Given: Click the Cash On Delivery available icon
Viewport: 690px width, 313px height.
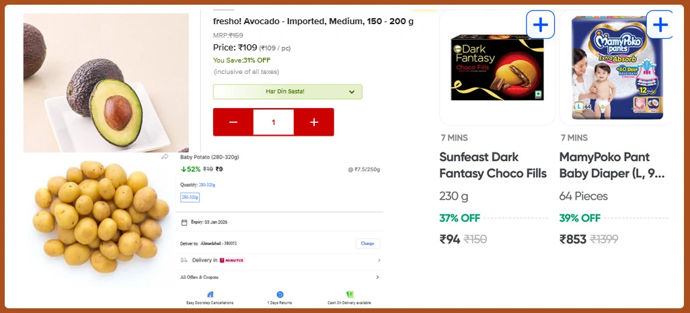Looking at the screenshot, I should (350, 294).
